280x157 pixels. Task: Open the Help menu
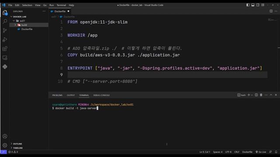point(71,5)
